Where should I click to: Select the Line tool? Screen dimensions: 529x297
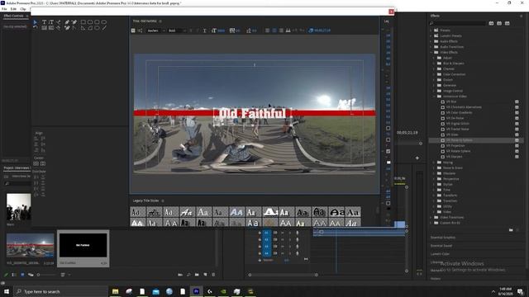(x=104, y=28)
